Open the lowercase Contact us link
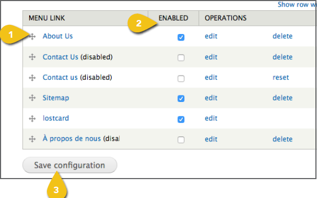 tap(60, 78)
